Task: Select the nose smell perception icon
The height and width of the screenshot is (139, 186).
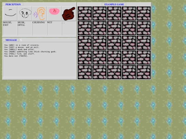Action: pos(25,14)
